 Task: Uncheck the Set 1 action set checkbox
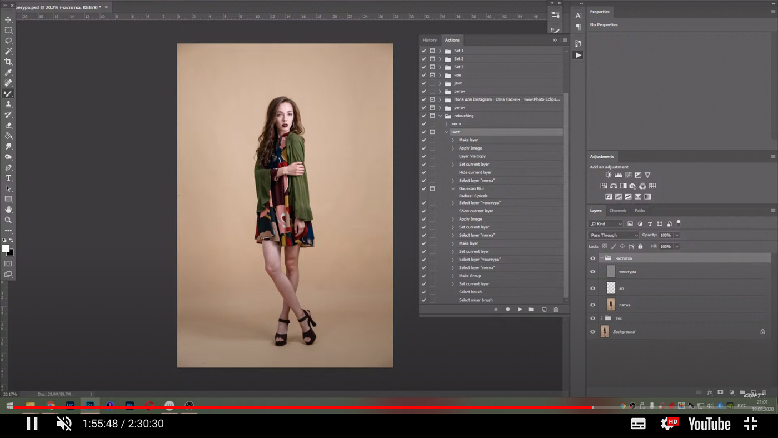point(423,51)
